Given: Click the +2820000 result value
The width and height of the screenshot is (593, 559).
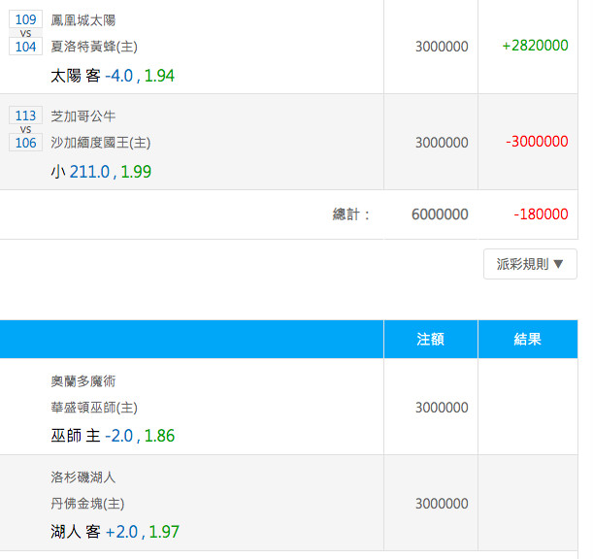Looking at the screenshot, I should (535, 46).
